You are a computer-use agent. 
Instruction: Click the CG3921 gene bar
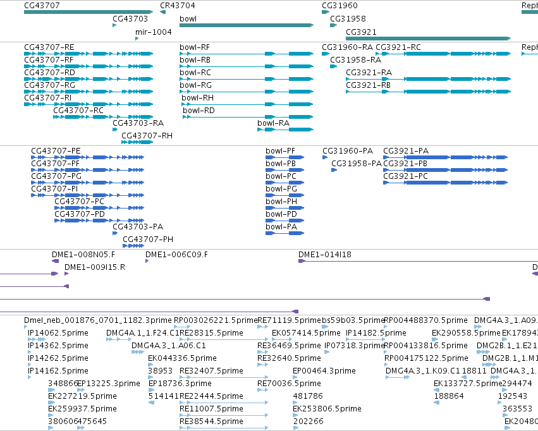coord(428,39)
